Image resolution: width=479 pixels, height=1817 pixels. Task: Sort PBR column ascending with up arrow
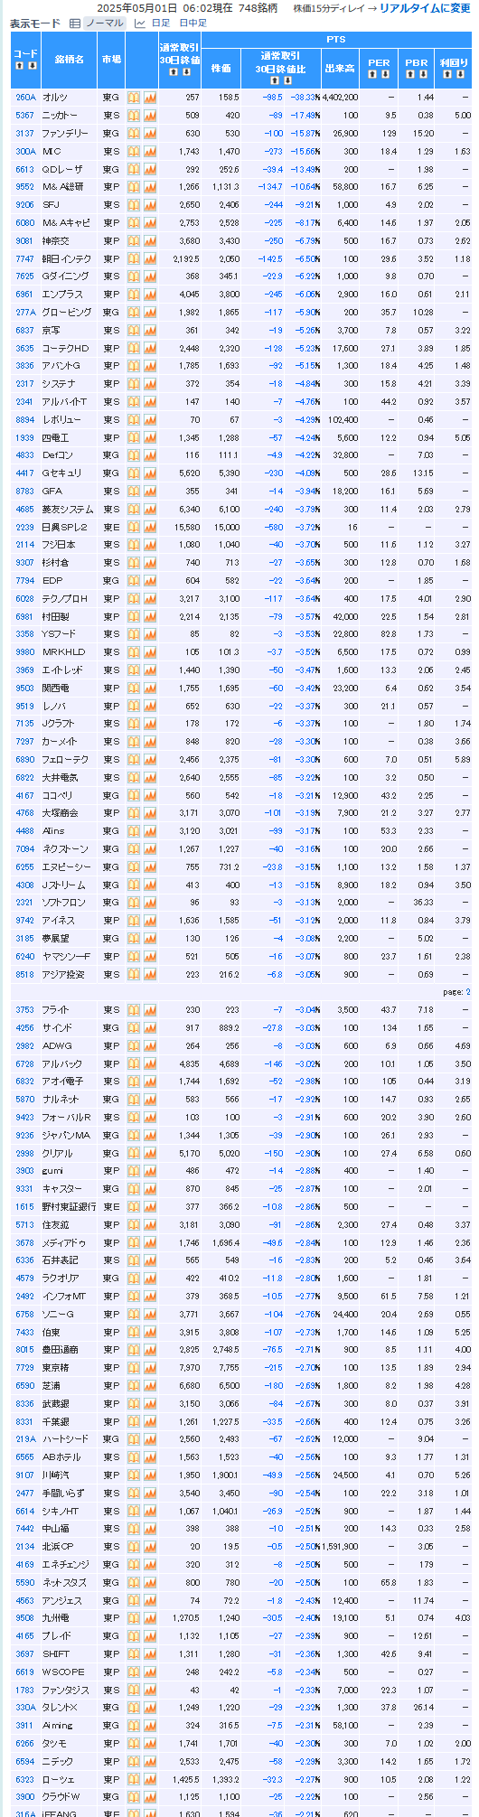point(410,75)
